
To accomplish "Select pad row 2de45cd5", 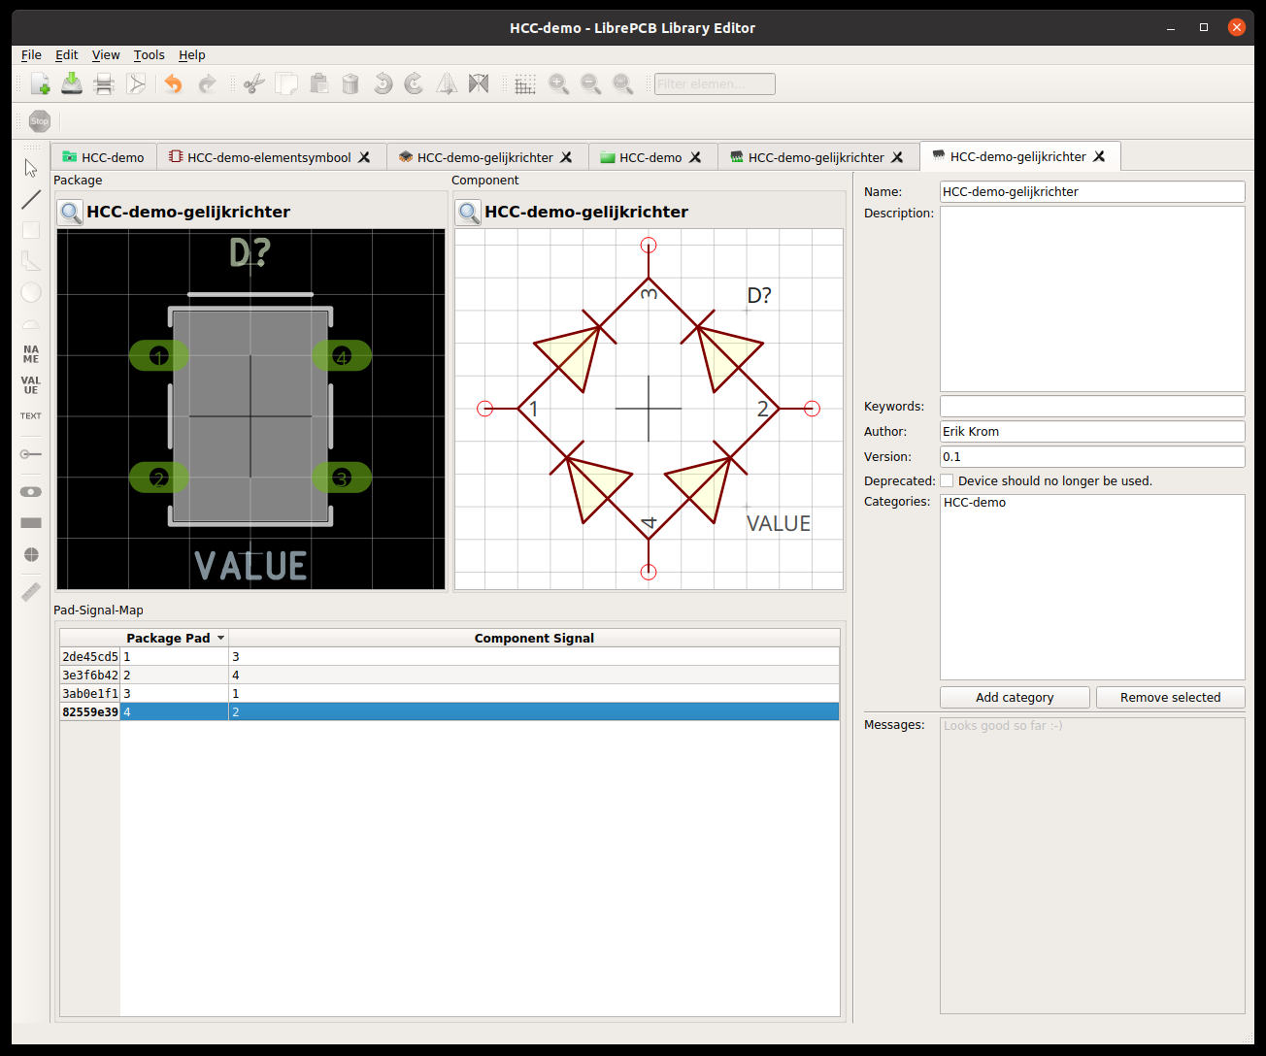I will tap(450, 656).
